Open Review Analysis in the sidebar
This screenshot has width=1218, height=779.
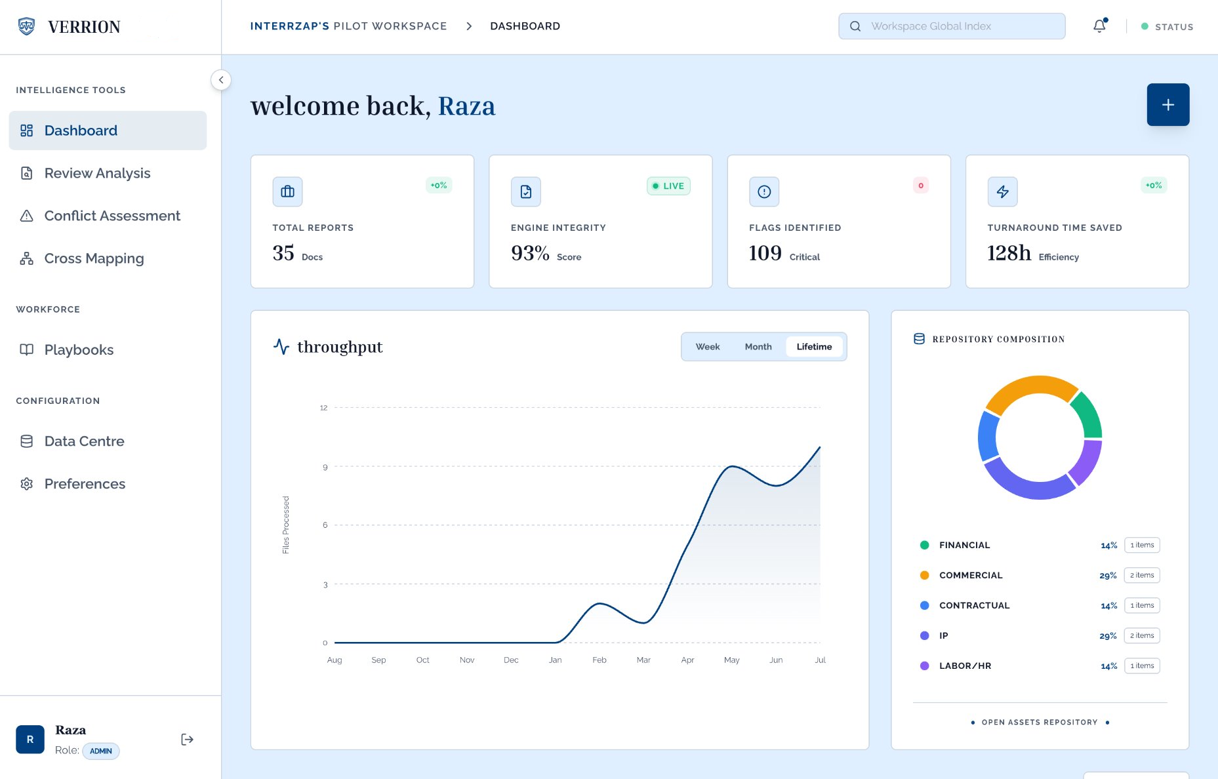pyautogui.click(x=108, y=173)
